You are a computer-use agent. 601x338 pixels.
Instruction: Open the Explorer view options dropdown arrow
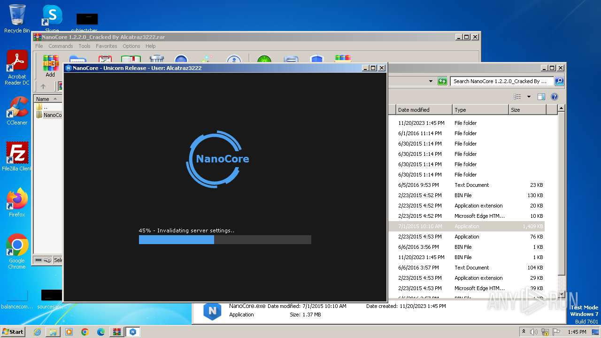(x=528, y=97)
